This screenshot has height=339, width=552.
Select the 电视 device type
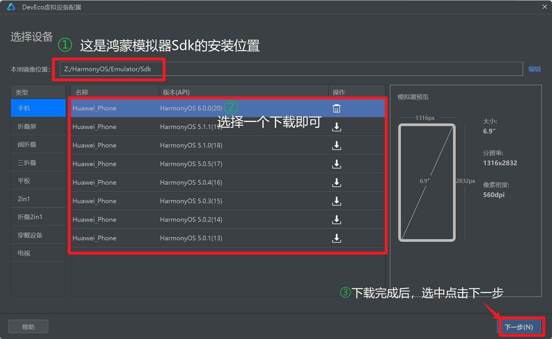pos(38,253)
